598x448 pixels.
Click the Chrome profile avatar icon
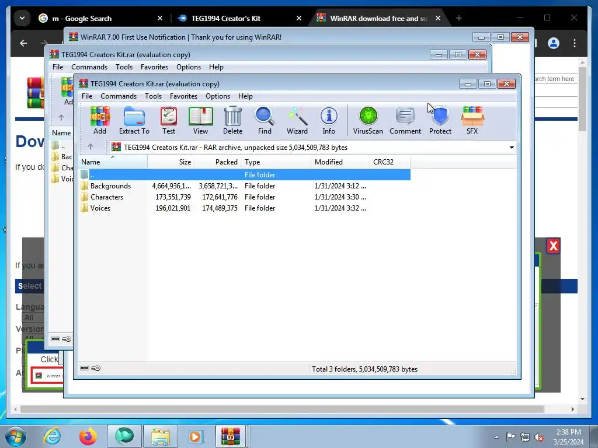[554, 43]
